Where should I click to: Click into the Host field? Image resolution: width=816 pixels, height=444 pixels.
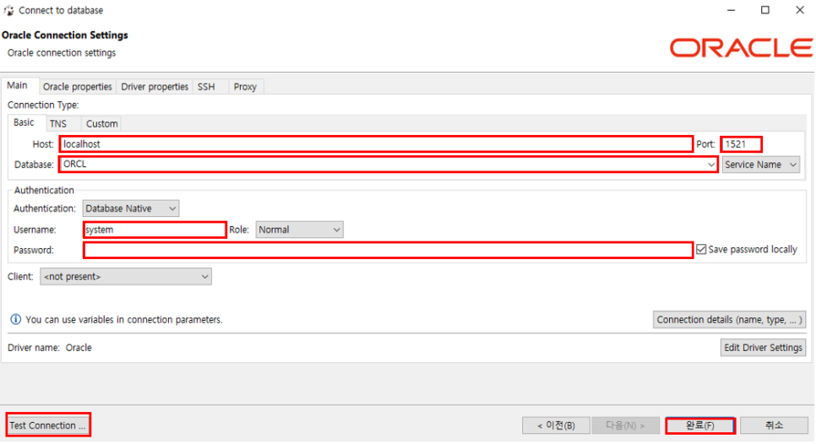pyautogui.click(x=376, y=144)
